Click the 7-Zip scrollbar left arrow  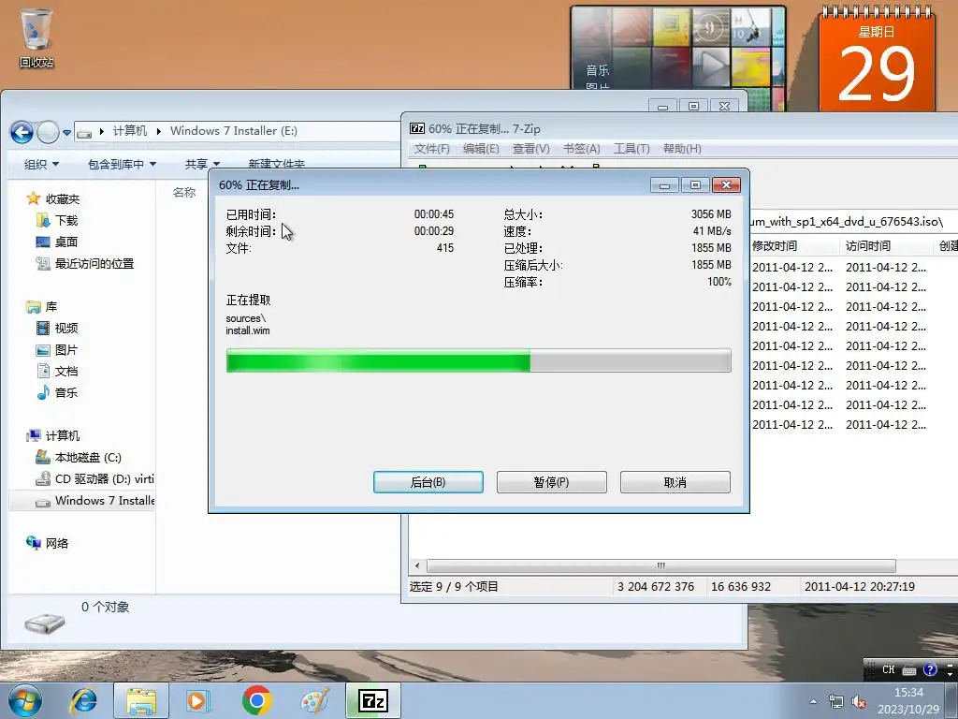[417, 565]
